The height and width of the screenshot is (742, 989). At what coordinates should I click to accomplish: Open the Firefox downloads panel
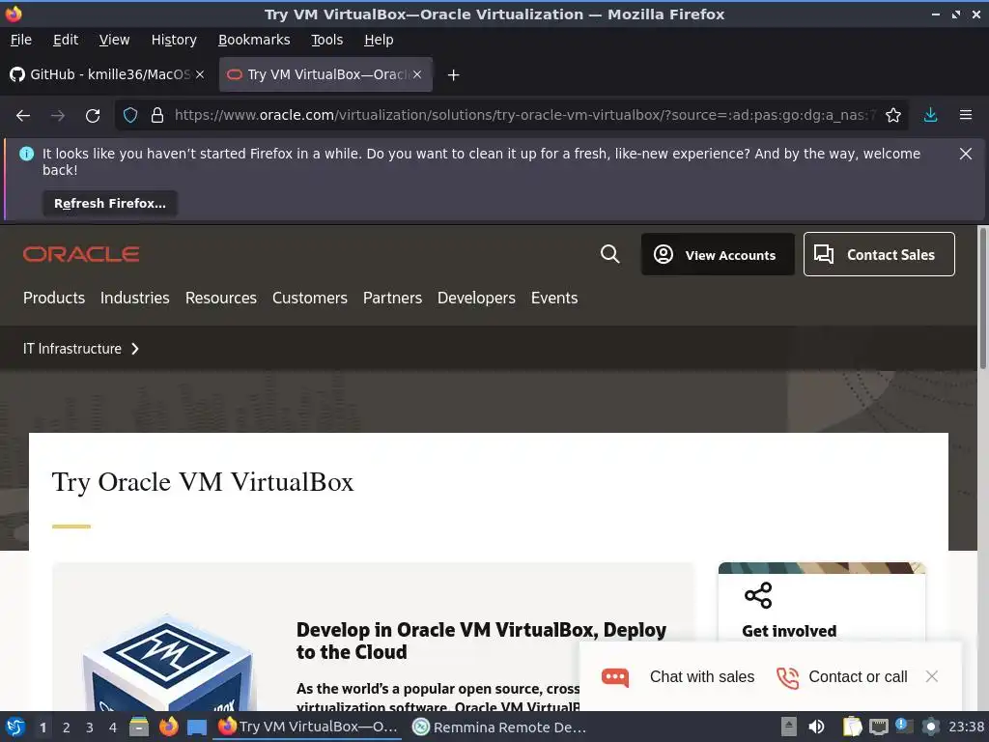point(930,115)
